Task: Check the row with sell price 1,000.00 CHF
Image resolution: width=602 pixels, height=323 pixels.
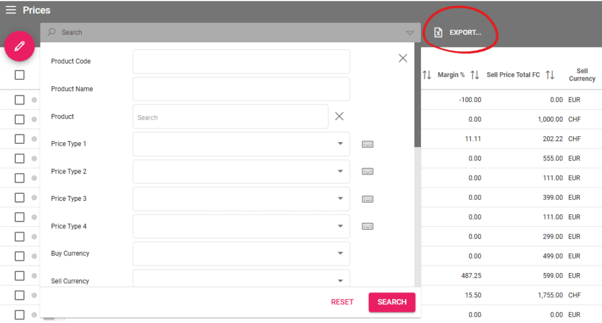Action: pos(19,120)
